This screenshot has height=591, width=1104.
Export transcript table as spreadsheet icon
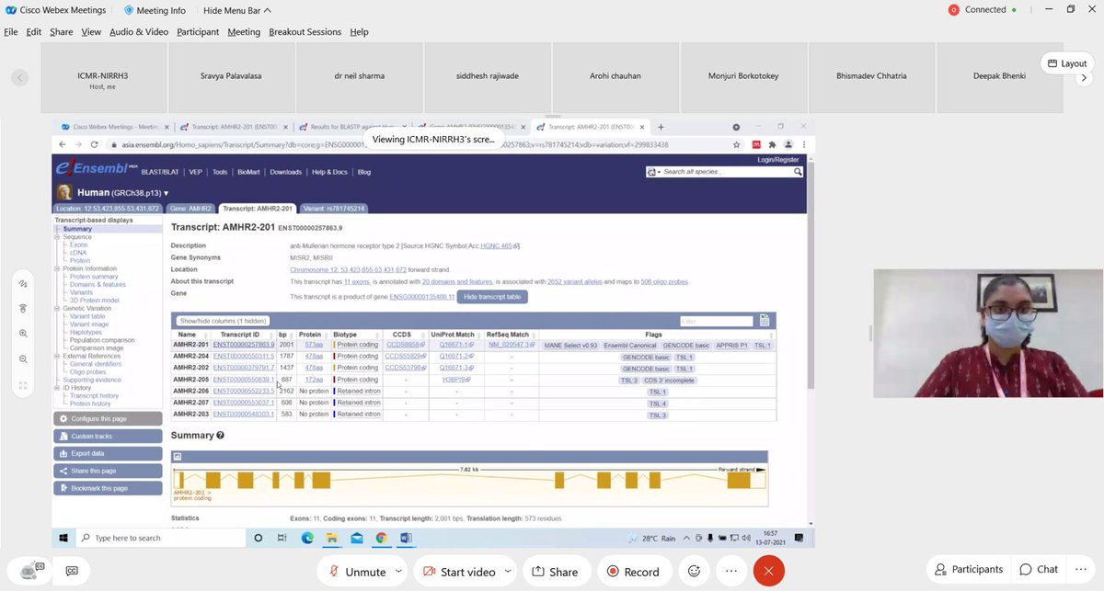pos(764,321)
